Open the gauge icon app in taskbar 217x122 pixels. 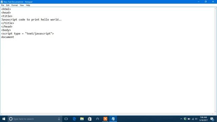click(x=97, y=119)
